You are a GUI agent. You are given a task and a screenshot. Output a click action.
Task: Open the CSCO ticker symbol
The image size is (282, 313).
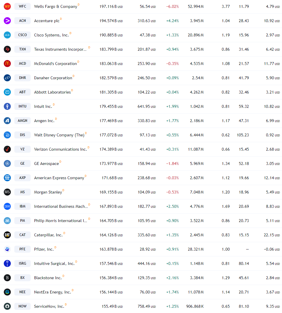22,35
